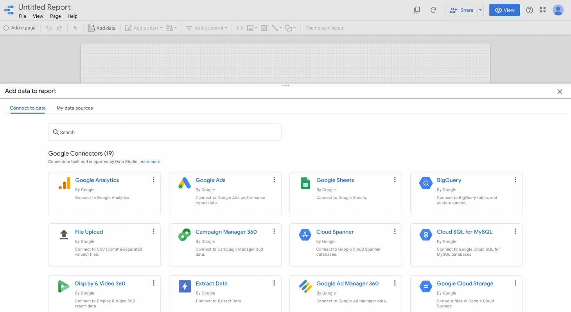Open the line tool dropdown
The width and height of the screenshot is (571, 312).
pyautogui.click(x=277, y=28)
